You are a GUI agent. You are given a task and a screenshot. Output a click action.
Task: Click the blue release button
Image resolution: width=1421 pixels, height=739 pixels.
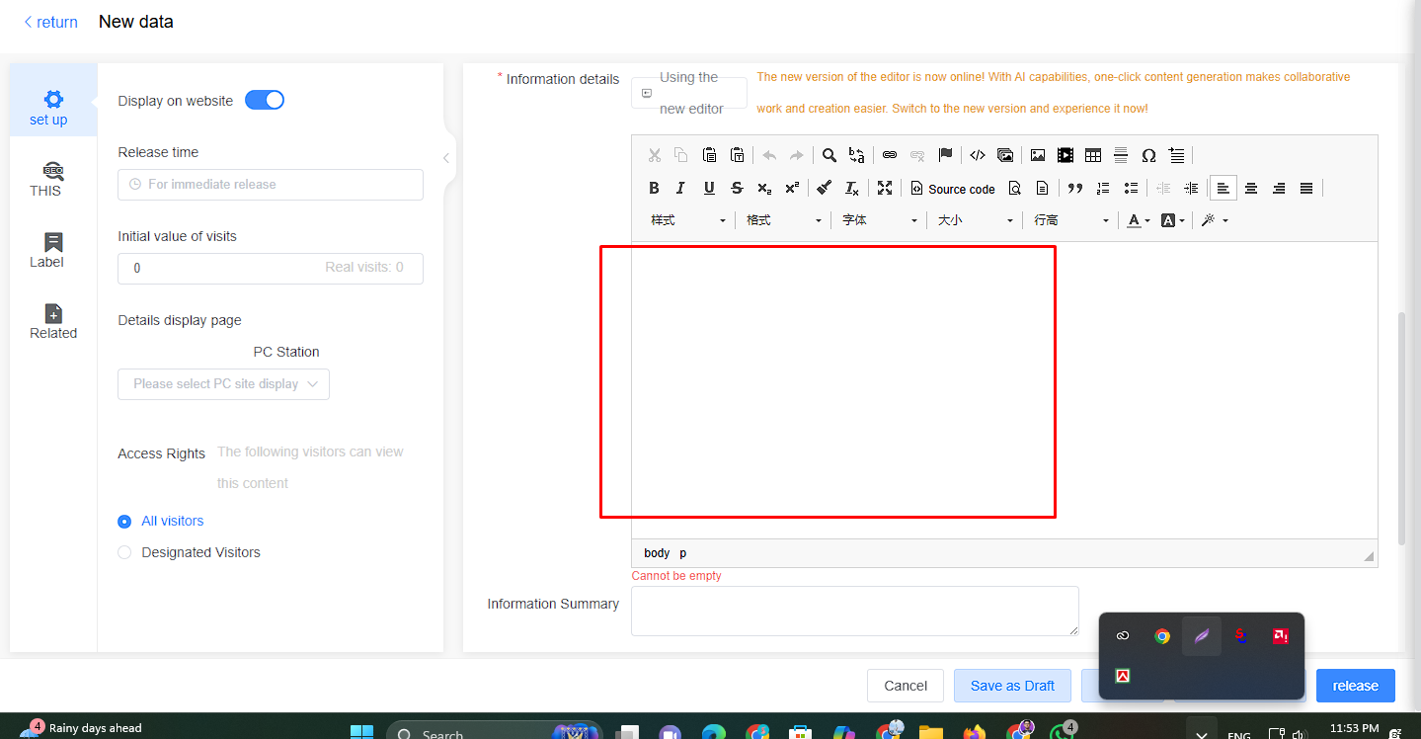(1355, 686)
